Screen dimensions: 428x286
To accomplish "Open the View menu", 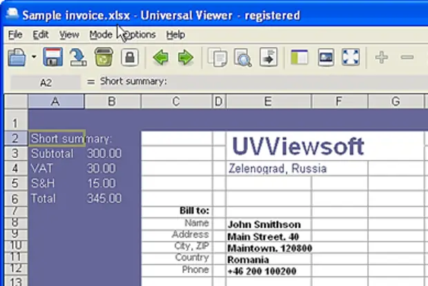I will (69, 34).
